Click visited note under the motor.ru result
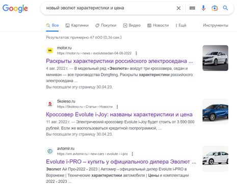 [80, 87]
